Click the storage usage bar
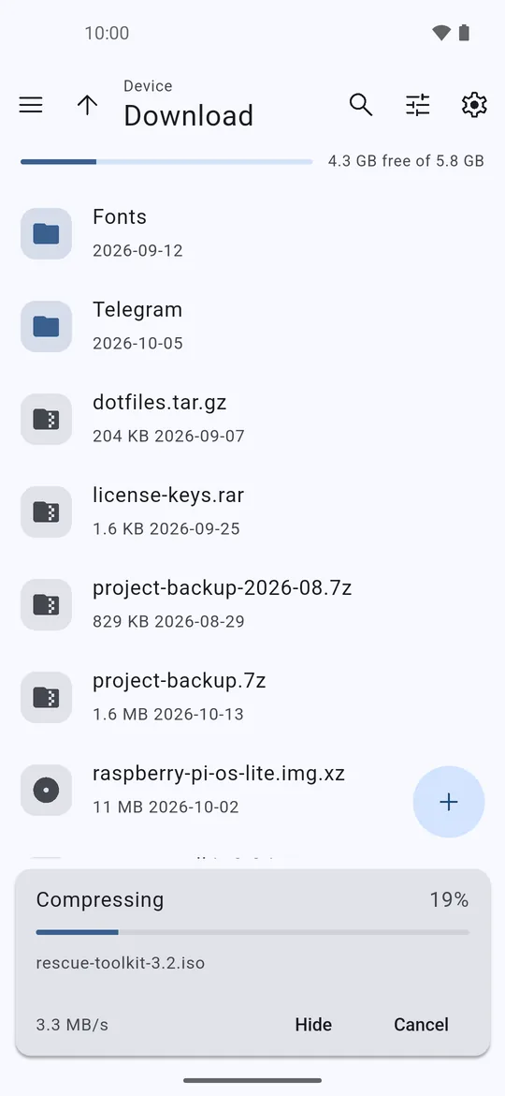This screenshot has width=505, height=1096. click(x=166, y=161)
